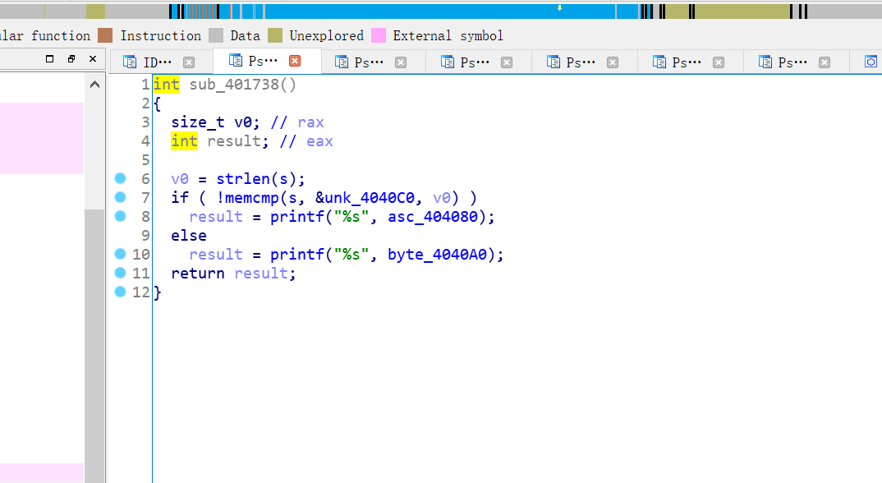The width and height of the screenshot is (882, 483).
Task: Click the strlen call on line 6
Action: 243,178
